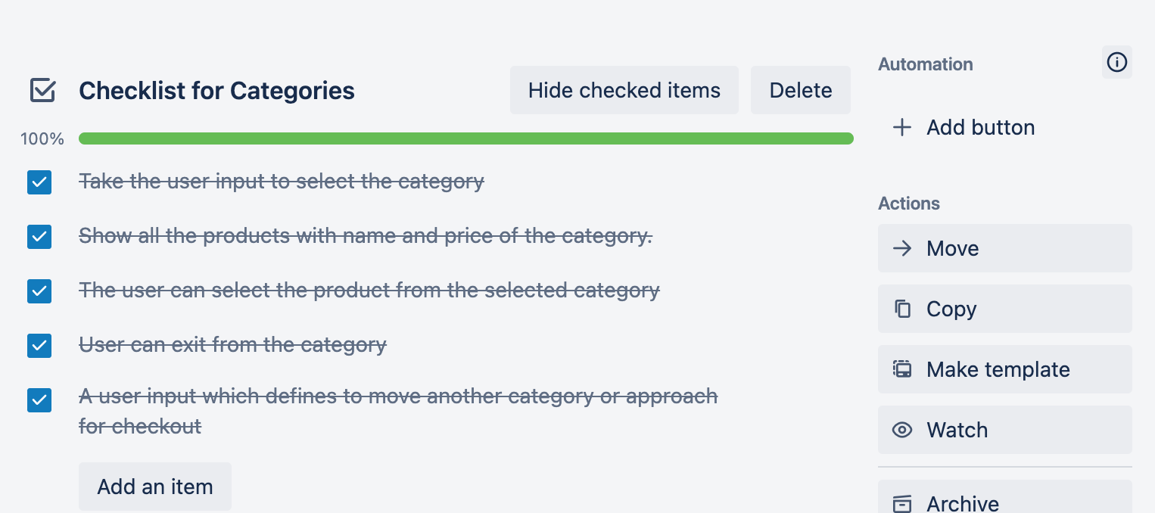1155x513 pixels.
Task: Click the Automation info icon
Action: [x=1116, y=62]
